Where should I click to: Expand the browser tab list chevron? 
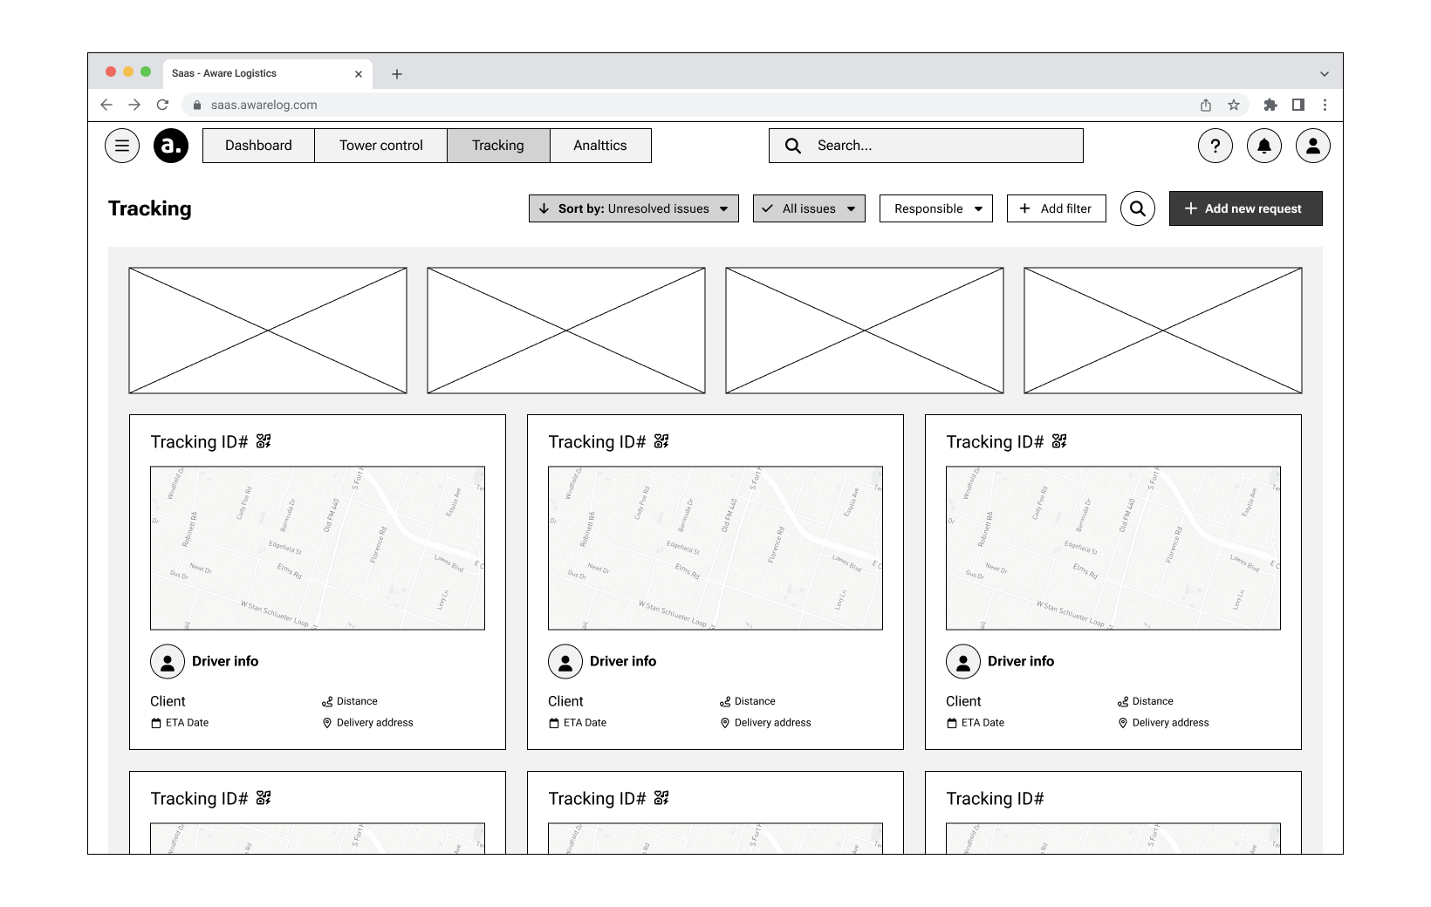click(x=1325, y=74)
